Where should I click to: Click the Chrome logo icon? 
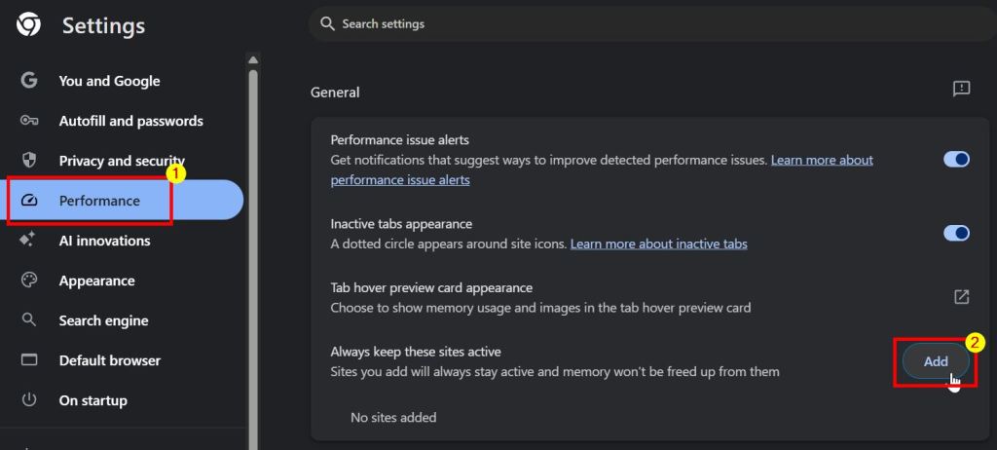(x=29, y=24)
